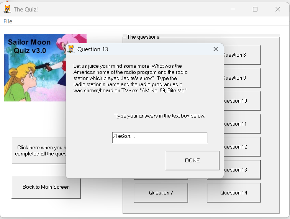The width and height of the screenshot is (290, 219).
Task: Click the Question 12 button
Action: coord(241,147)
